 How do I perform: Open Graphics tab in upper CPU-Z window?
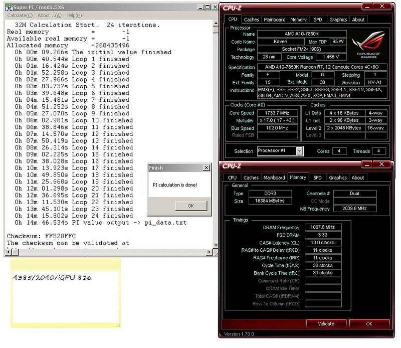[x=338, y=20]
